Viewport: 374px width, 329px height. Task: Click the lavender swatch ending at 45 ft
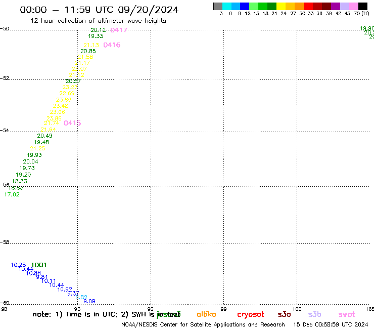click(x=344, y=6)
